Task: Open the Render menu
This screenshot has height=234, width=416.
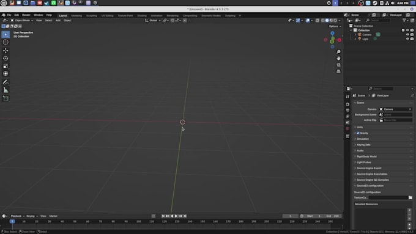Action: pyautogui.click(x=26, y=15)
